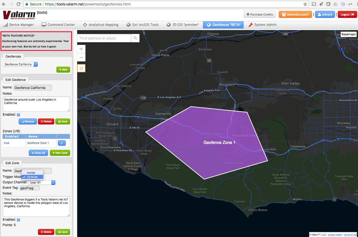Open Chrome cast icon in toolbar
This screenshot has height=237, width=358.
314,4
